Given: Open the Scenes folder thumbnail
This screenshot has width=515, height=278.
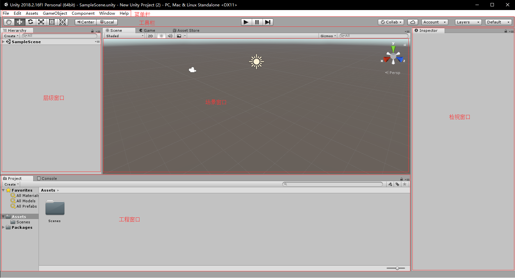Looking at the screenshot, I should (x=54, y=208).
